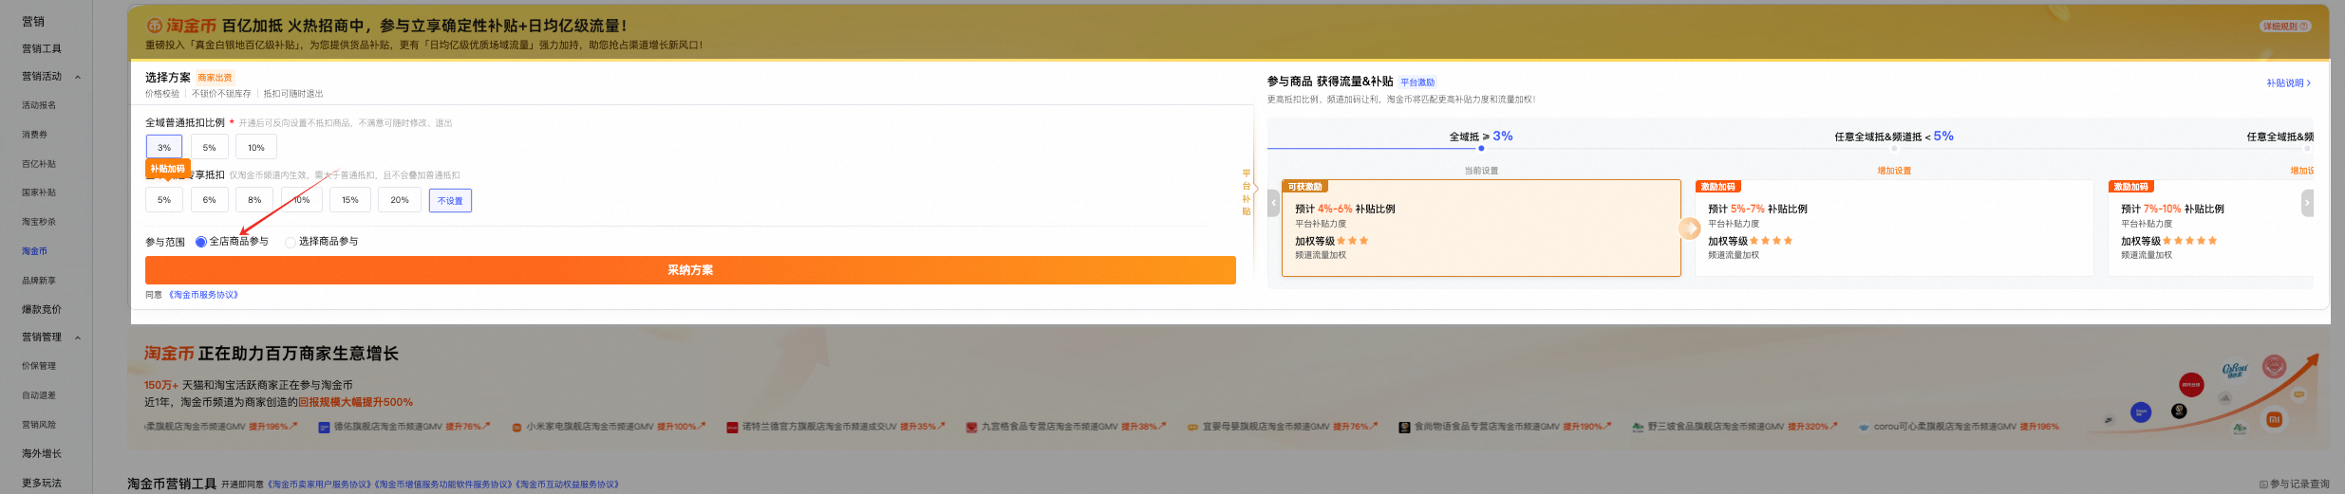Click the right carousel arrow of incentive cards
Image resolution: width=2345 pixels, height=494 pixels.
point(2307,203)
